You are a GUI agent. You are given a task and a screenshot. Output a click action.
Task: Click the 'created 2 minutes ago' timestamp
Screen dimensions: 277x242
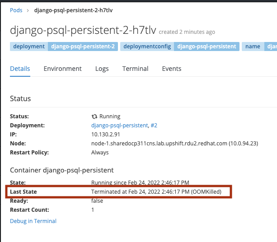pyautogui.click(x=187, y=32)
